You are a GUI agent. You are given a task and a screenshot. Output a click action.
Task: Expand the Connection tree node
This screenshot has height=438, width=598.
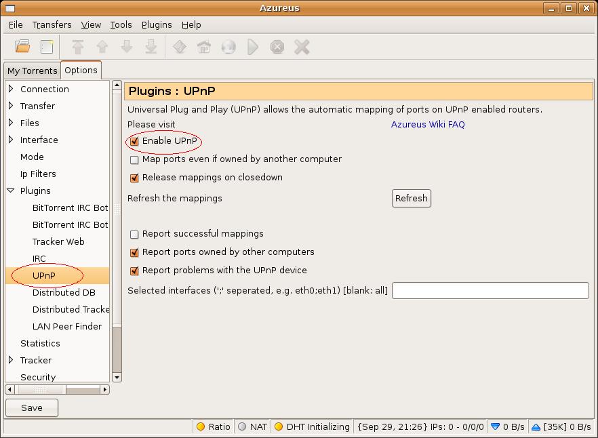click(x=11, y=89)
